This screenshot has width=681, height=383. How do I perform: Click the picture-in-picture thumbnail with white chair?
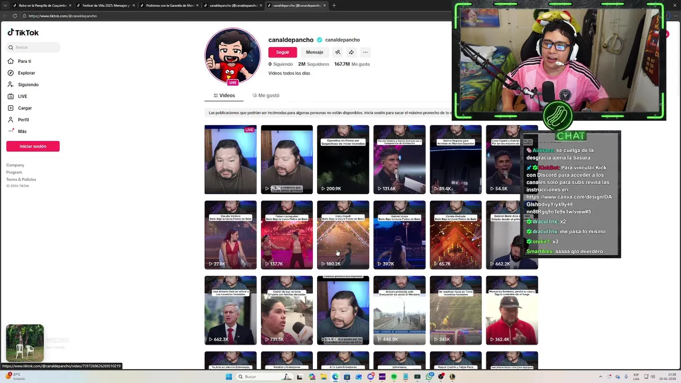(24, 343)
